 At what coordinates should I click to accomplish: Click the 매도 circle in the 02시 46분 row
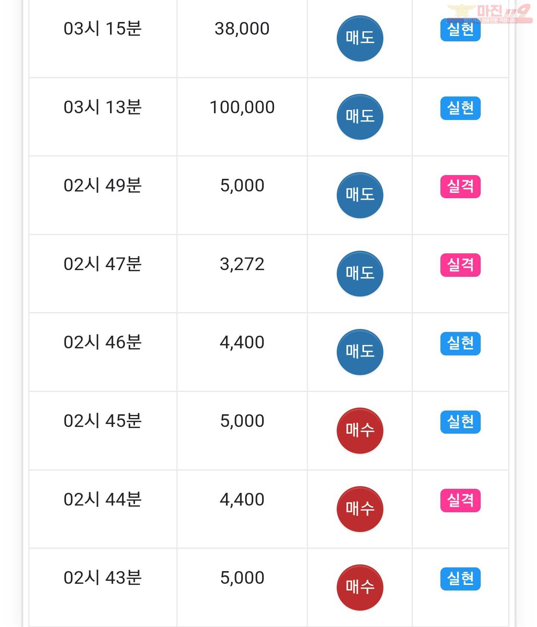[360, 352]
